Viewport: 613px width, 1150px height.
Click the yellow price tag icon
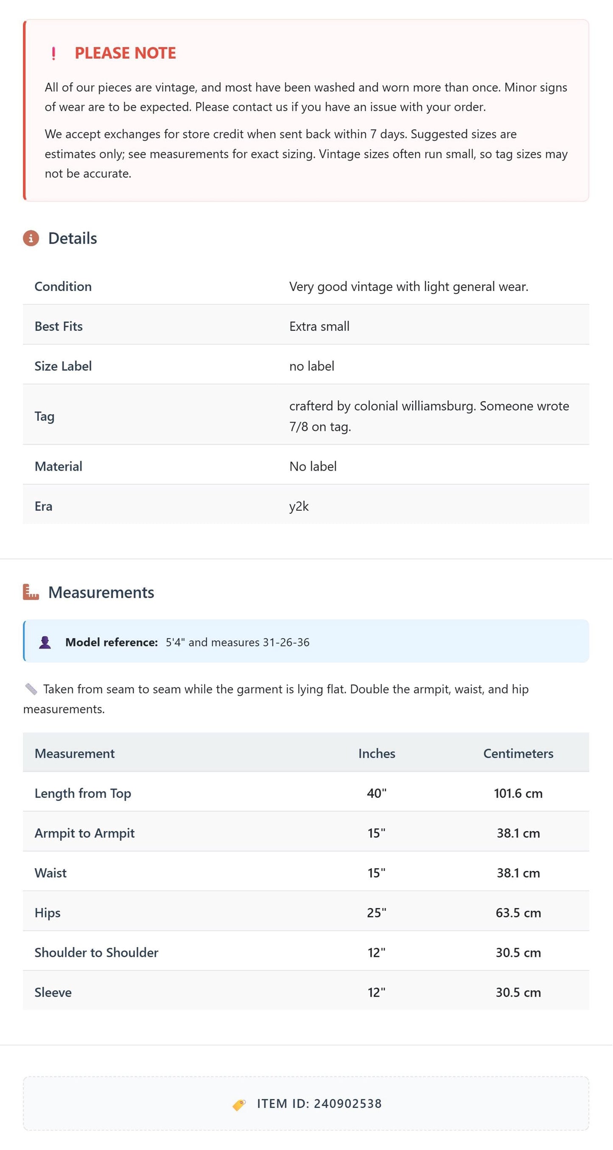[239, 1104]
